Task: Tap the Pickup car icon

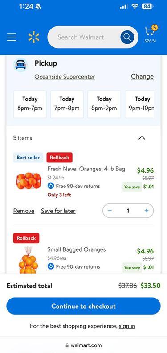Action: tap(20, 65)
